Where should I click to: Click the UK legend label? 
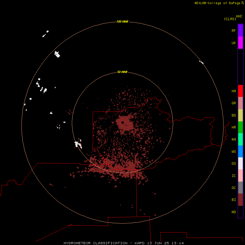point(234,43)
